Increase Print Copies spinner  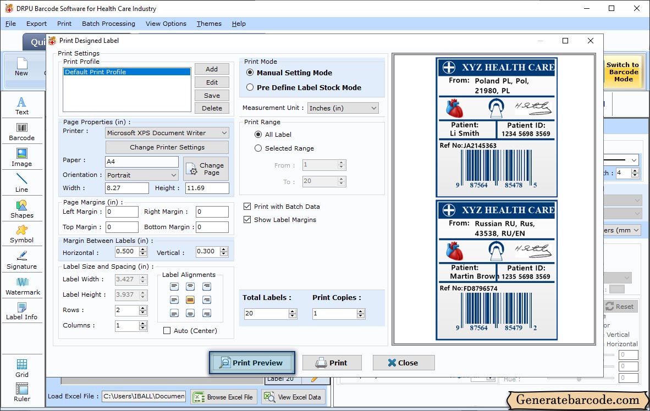pyautogui.click(x=361, y=311)
